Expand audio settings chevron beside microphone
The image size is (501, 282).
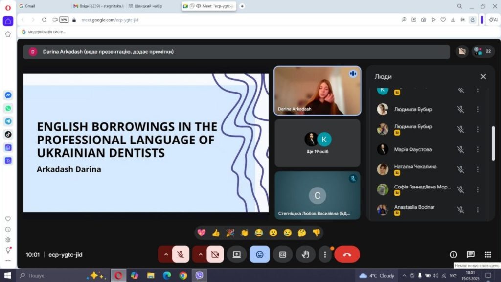click(x=166, y=254)
